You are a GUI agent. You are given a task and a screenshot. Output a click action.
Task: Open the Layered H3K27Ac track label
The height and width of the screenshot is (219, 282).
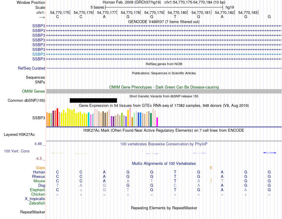coord(19,135)
